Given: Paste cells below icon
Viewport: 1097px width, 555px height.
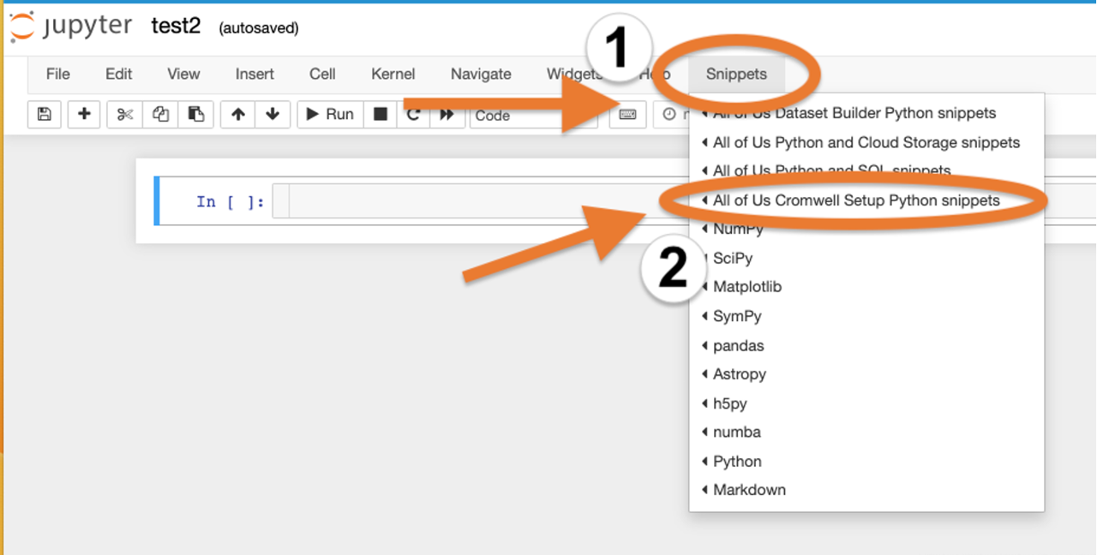Looking at the screenshot, I should coord(196,114).
